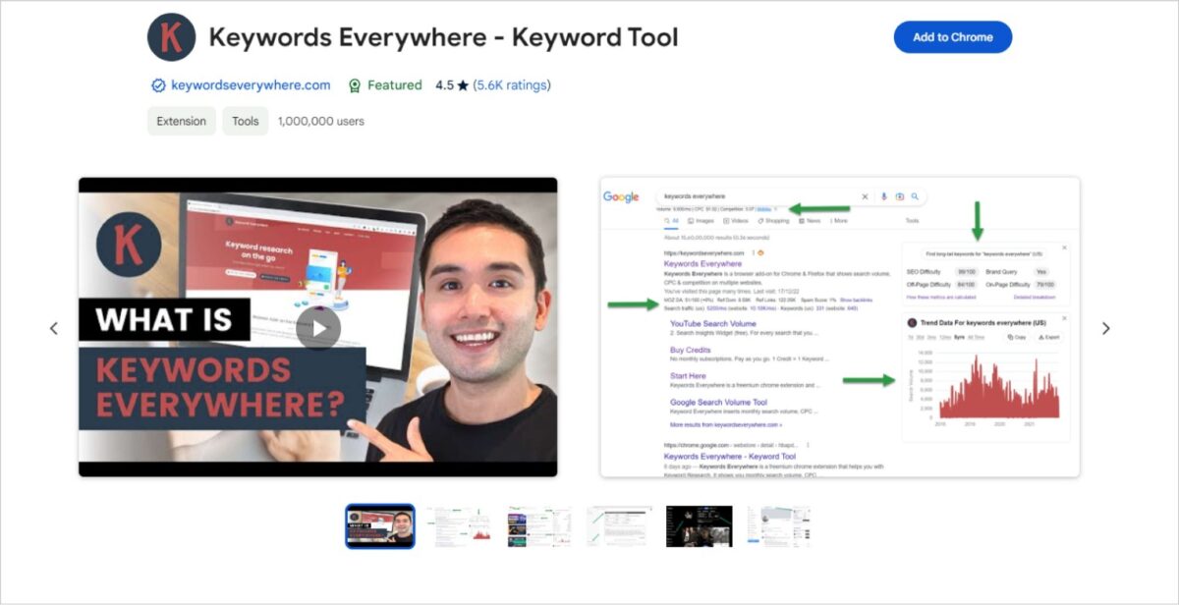
Task: Clear the Google search with X icon
Action: click(x=865, y=196)
